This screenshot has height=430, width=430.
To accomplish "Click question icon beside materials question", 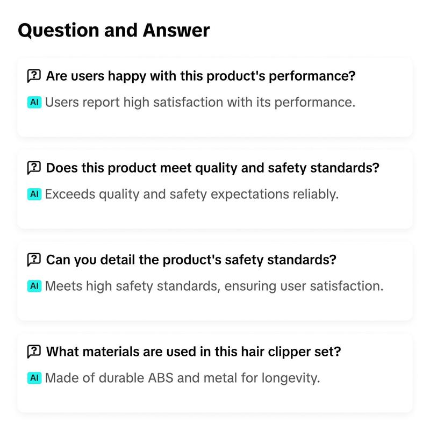I will pyautogui.click(x=34, y=352).
